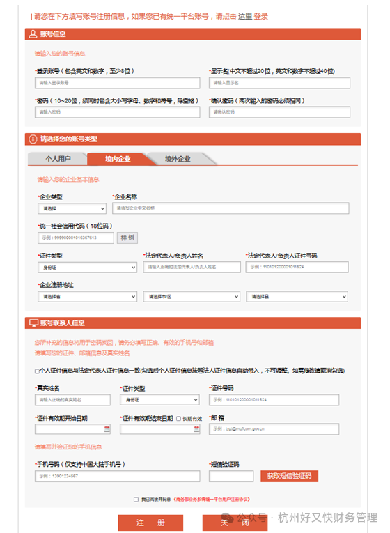Open the 商务部业务系统统一平台用户注册协议 link
Screen dimensions: 390x533
point(212,500)
